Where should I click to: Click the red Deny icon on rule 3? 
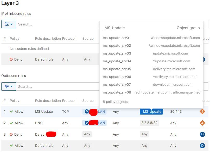[11, 134]
